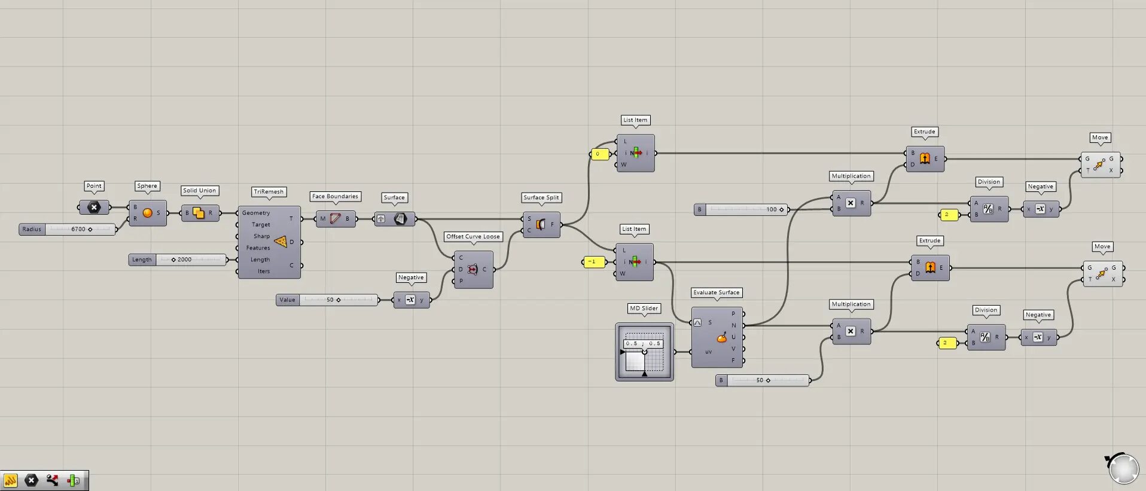Screen dimensions: 1146x491
Task: Click the upper Move component icon
Action: click(x=1100, y=164)
